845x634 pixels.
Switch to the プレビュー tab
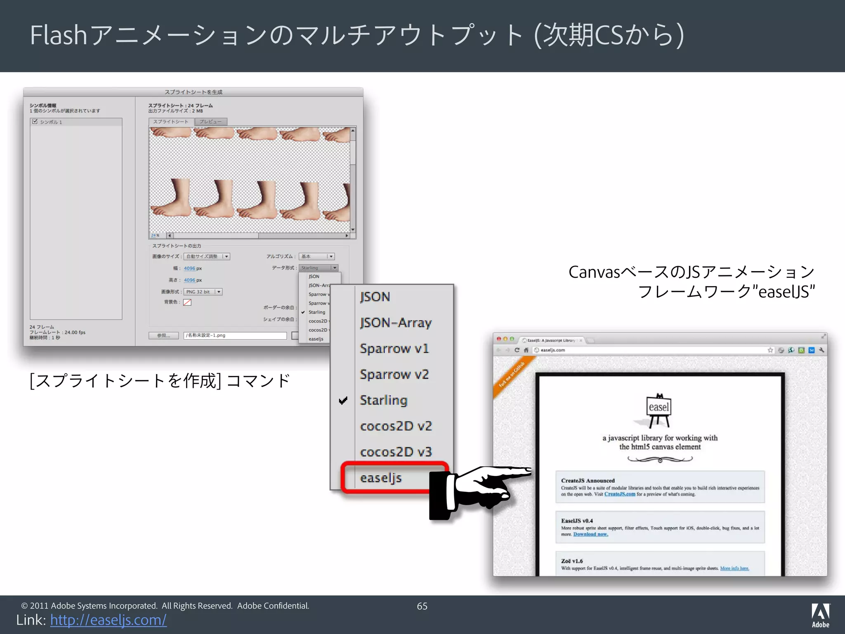click(210, 122)
